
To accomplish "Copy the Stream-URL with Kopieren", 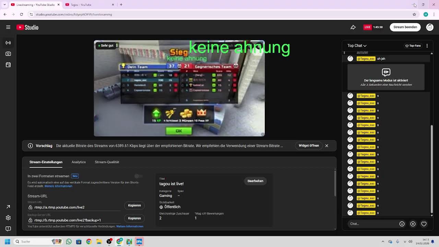I will point(134,205).
